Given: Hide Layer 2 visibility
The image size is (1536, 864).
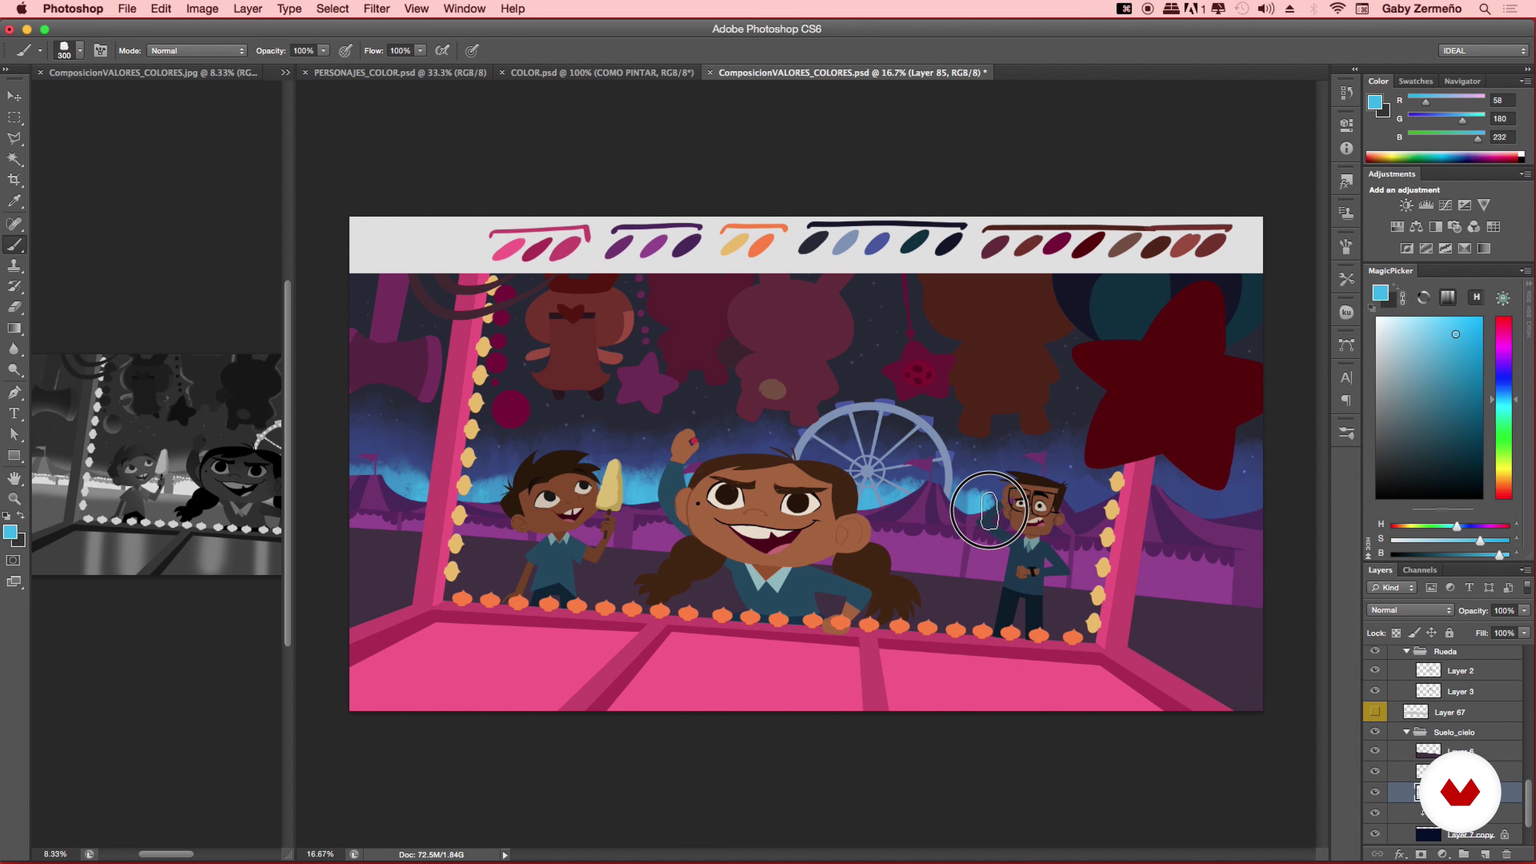Looking at the screenshot, I should coord(1375,670).
